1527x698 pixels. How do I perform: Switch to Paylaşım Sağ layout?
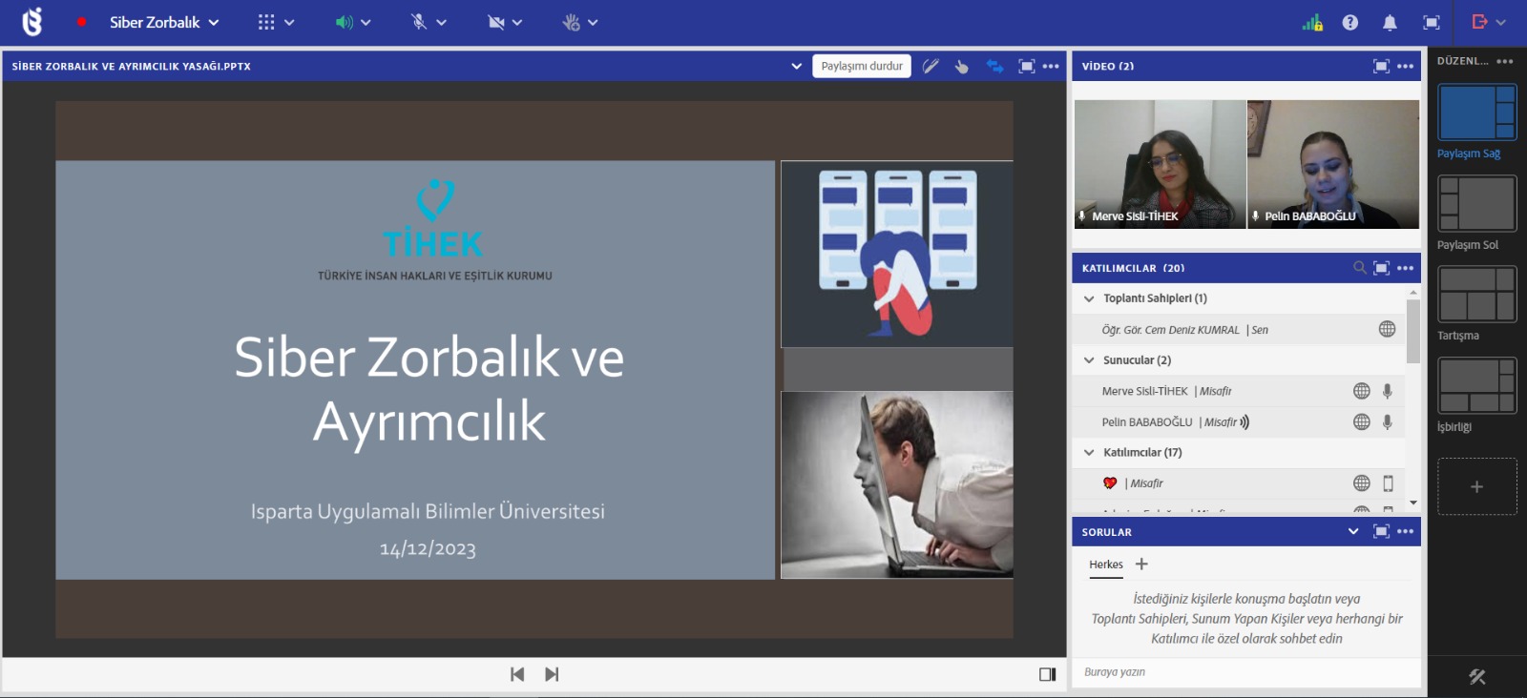click(x=1476, y=113)
